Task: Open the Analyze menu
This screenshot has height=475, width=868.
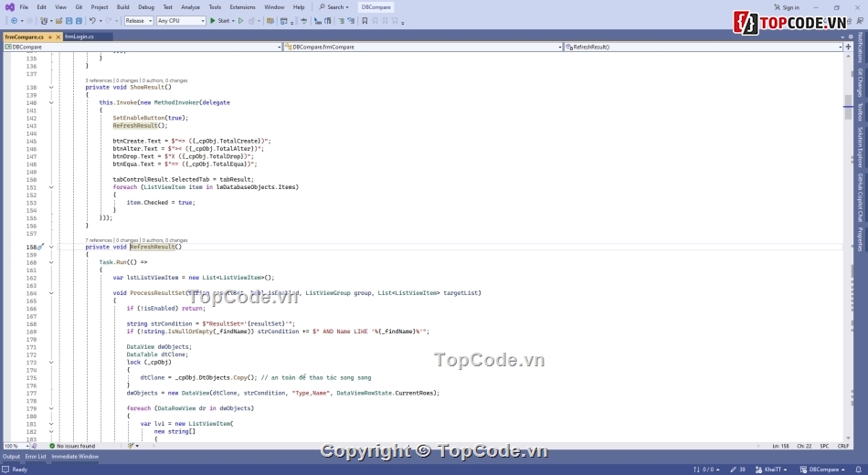Action: (x=190, y=7)
